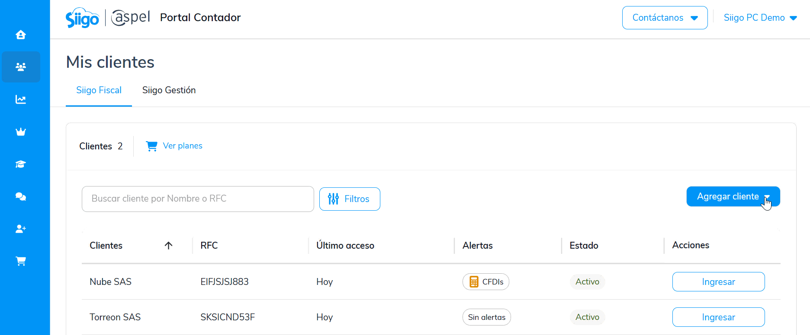The image size is (810, 335).
Task: Click the crown icon in sidebar
Action: coord(21,132)
